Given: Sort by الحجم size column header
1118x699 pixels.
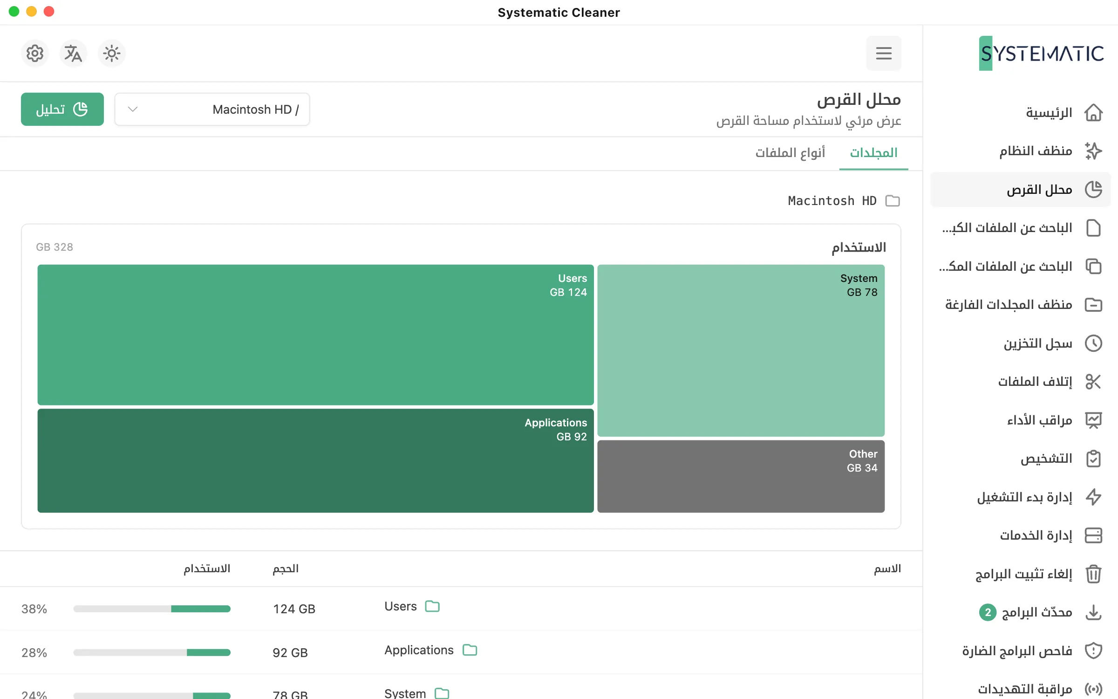Looking at the screenshot, I should tap(286, 569).
